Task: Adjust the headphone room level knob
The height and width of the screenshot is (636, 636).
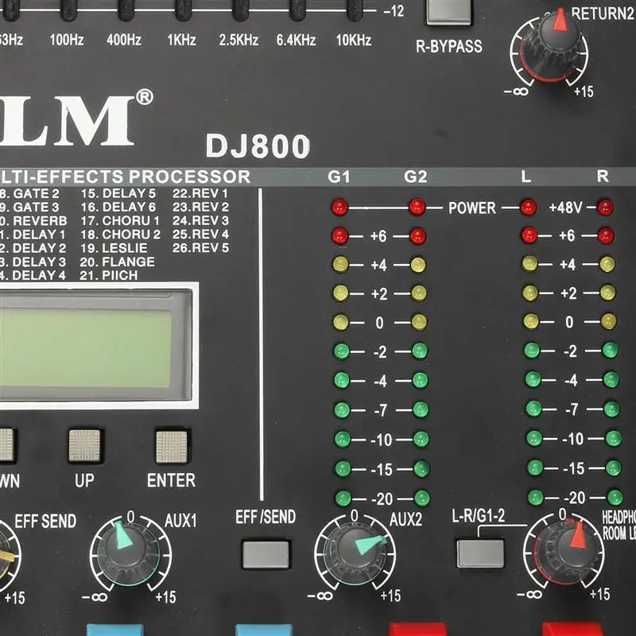Action: point(567,552)
